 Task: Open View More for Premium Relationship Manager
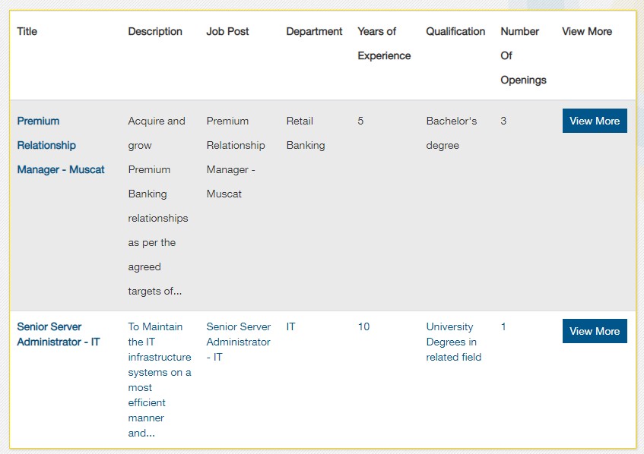click(x=595, y=121)
